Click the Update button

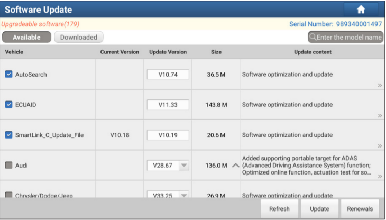coord(319,209)
